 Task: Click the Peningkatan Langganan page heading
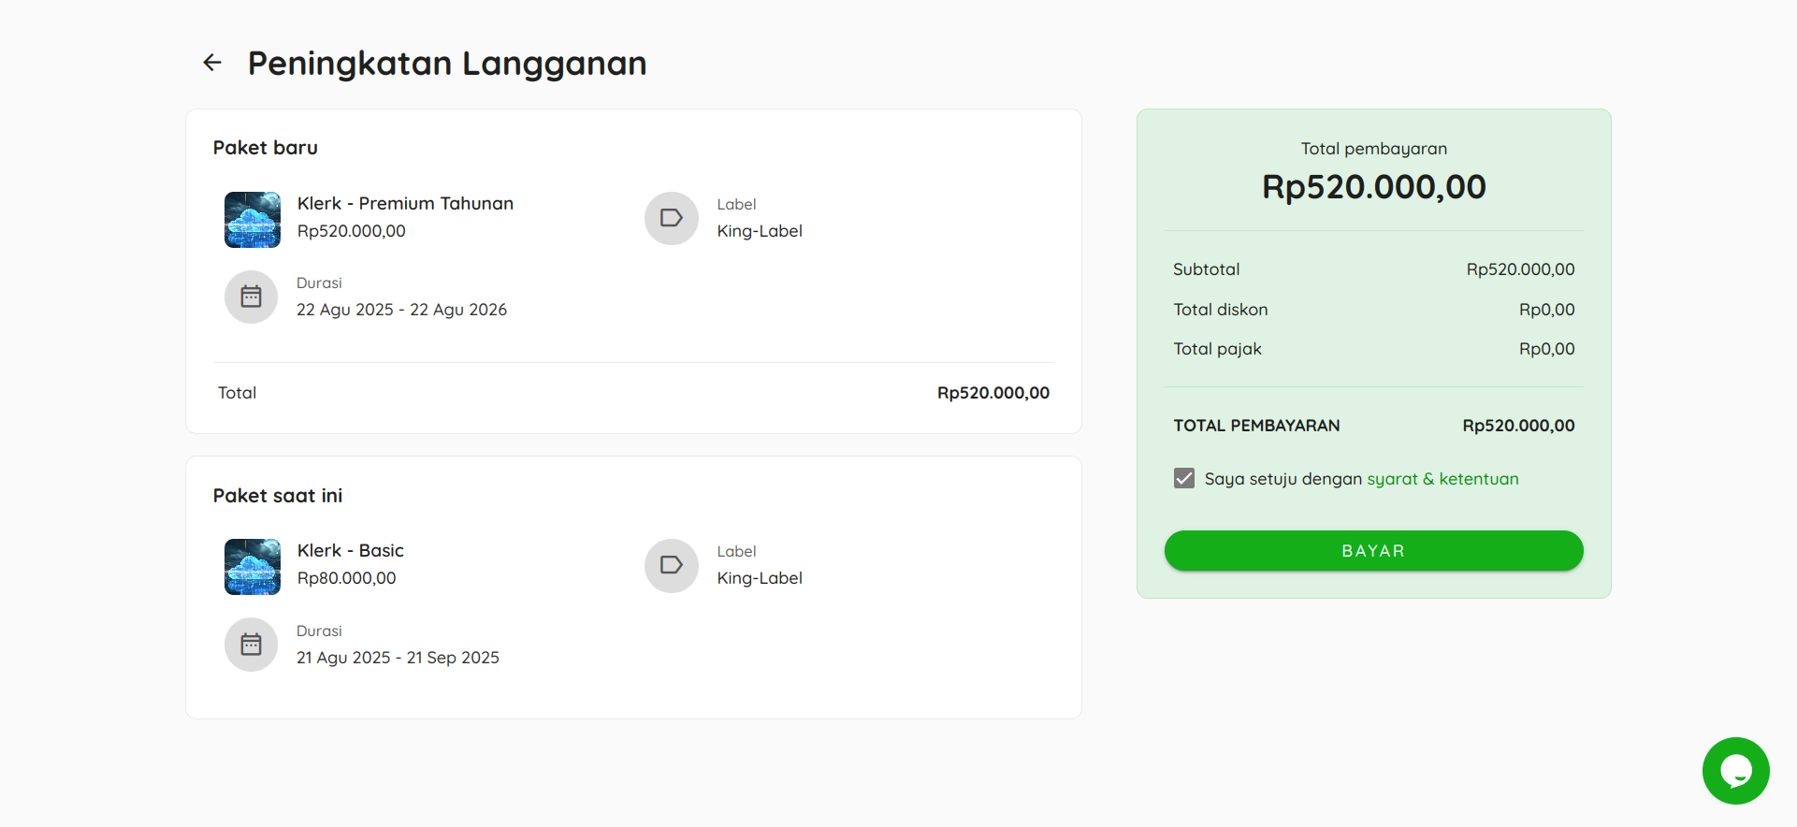[x=447, y=63]
